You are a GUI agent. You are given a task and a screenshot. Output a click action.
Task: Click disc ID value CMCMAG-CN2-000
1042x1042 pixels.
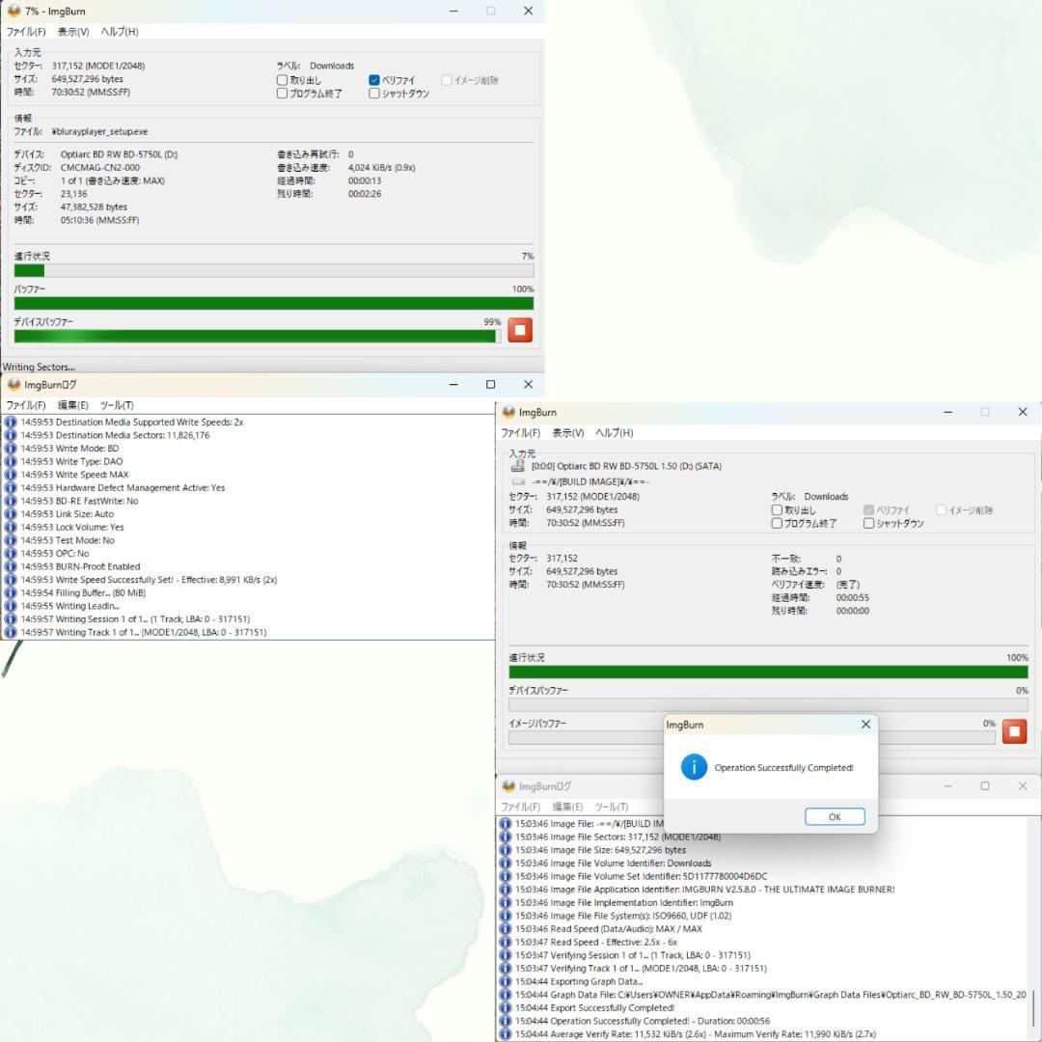click(x=100, y=168)
